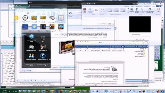This screenshot has height=93, width=165.
Task: Click the Movie Maker black preview pane
Action: (x=140, y=24)
